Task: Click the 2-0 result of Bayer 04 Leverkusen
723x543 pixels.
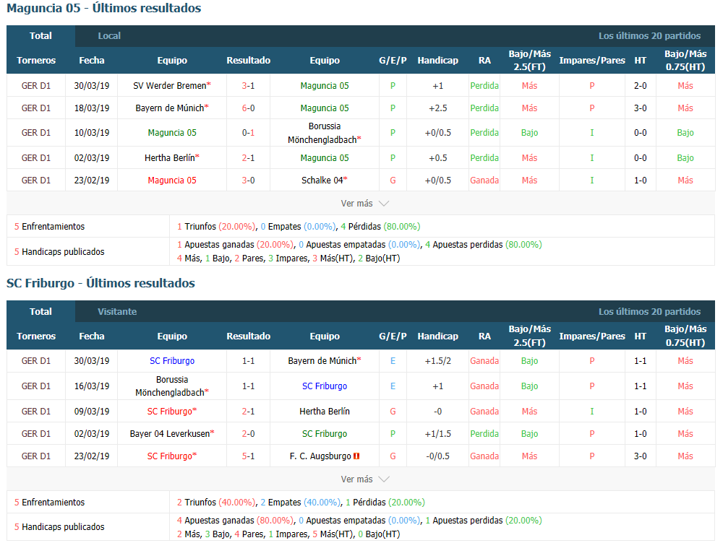Action: pos(248,434)
